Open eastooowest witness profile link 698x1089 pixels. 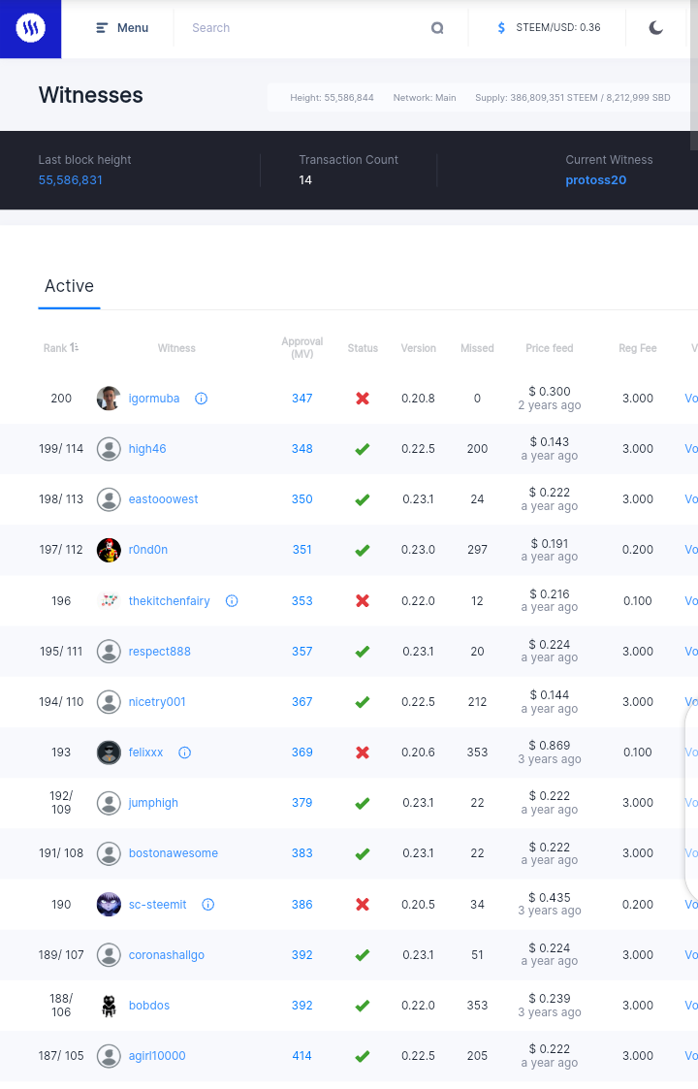click(163, 499)
